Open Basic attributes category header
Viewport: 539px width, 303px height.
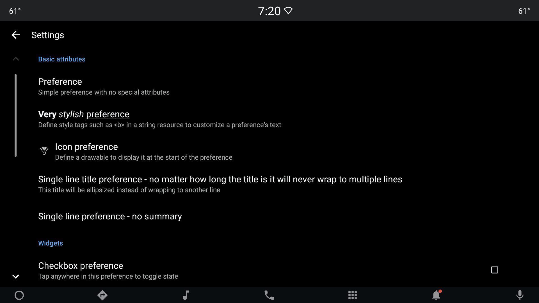tap(62, 59)
